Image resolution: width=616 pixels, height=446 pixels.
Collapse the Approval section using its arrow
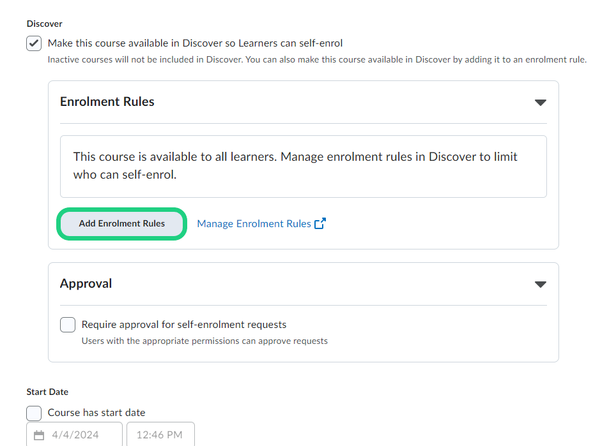tap(540, 285)
